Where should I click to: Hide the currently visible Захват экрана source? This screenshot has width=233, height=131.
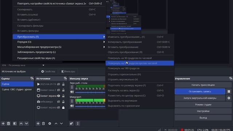59,96
